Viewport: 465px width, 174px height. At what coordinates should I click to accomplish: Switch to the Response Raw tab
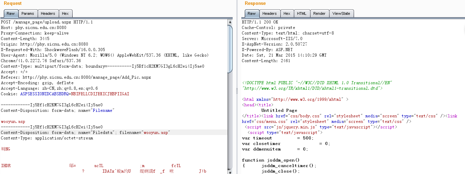click(x=252, y=13)
